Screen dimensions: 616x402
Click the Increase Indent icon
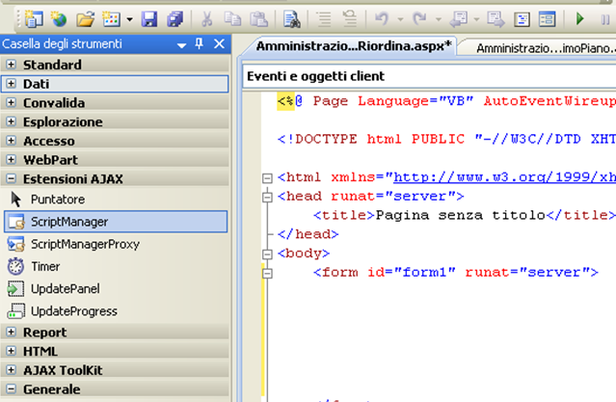click(350, 18)
